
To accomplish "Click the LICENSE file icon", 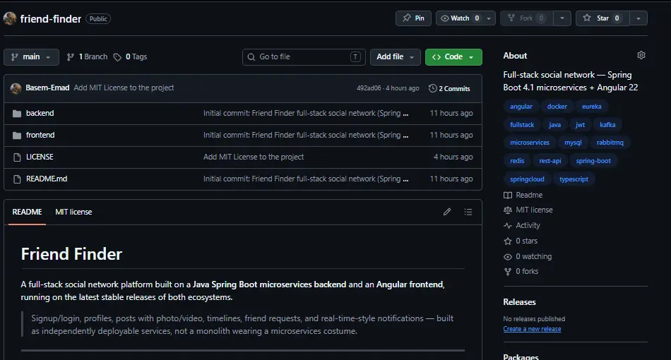I will coord(17,157).
